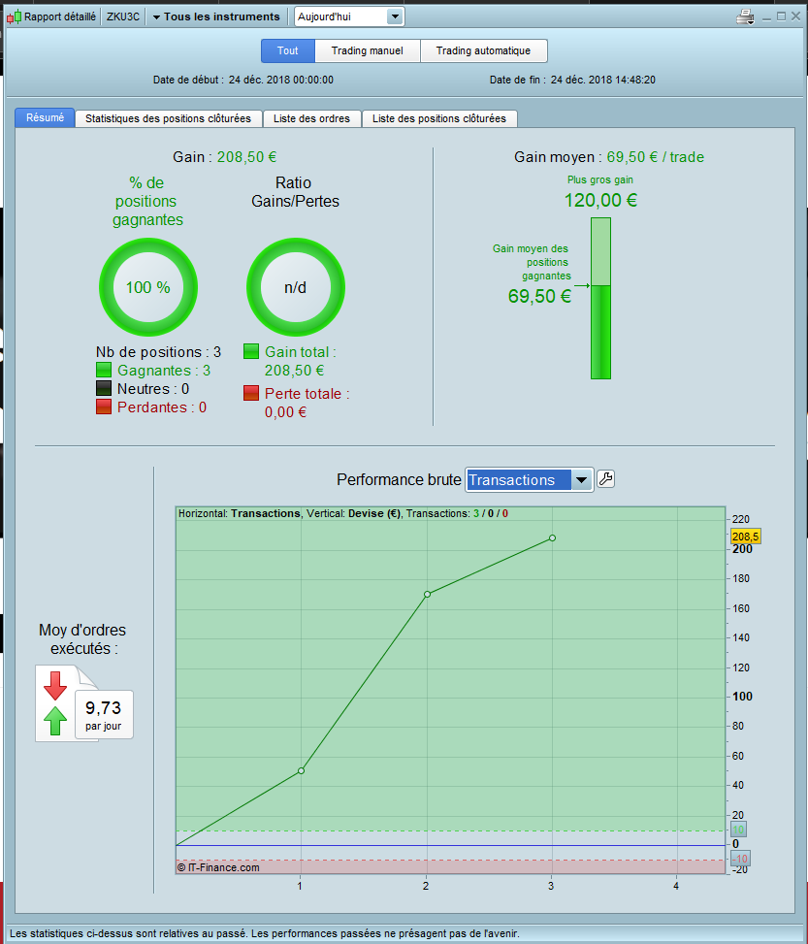The height and width of the screenshot is (944, 808).
Task: Click the Moy d'ordres exécutés label
Action: pos(82,639)
